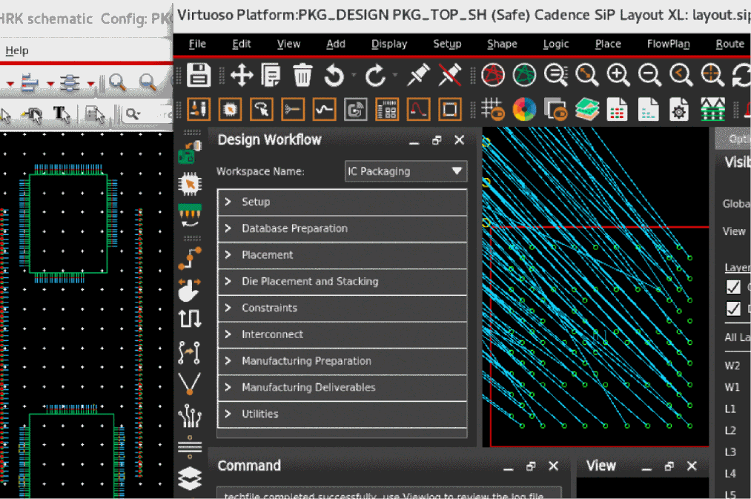Screen dimensions: 751x499
Task: Open the Workspace Name dropdown showing IC Packaging
Action: coord(406,171)
